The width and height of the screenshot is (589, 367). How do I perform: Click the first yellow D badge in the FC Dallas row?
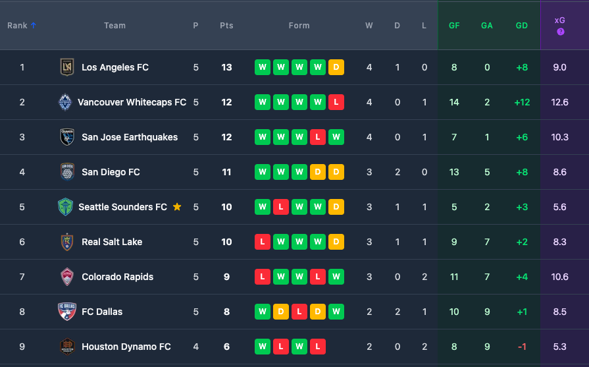pyautogui.click(x=281, y=312)
